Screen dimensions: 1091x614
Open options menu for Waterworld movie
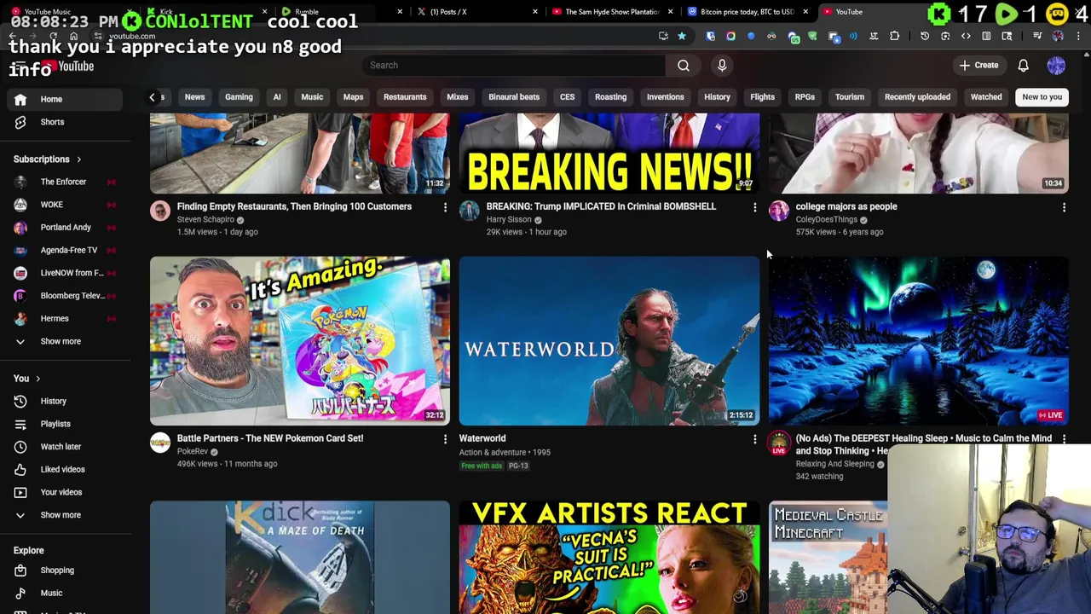pos(754,439)
